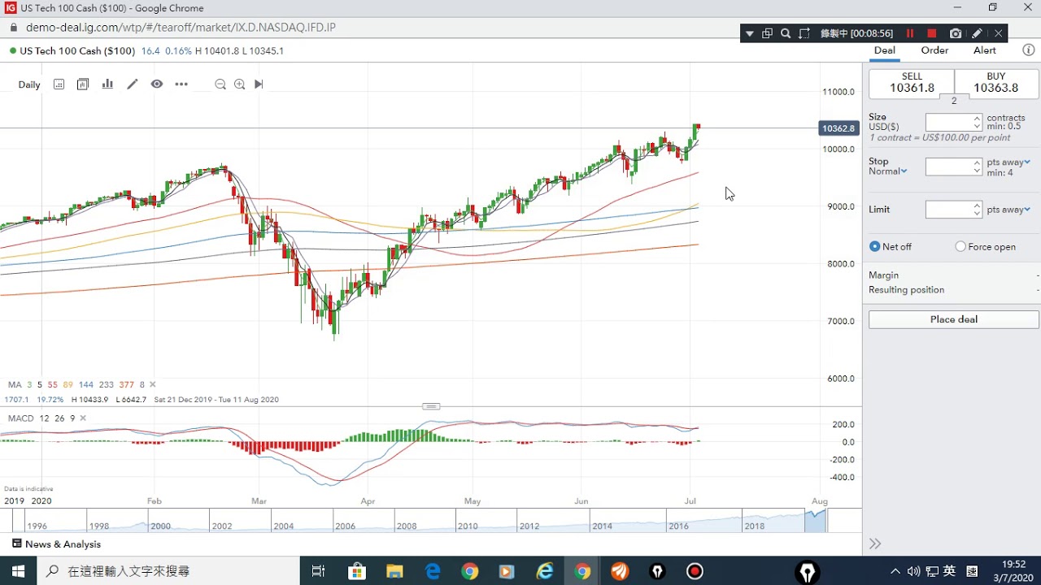Open the red record app on taskbar
Viewport: 1041px width, 585px height.
(695, 571)
